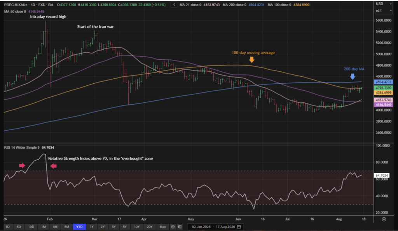Open the data table view icon
This screenshot has width=398, height=231.
click(x=180, y=227)
